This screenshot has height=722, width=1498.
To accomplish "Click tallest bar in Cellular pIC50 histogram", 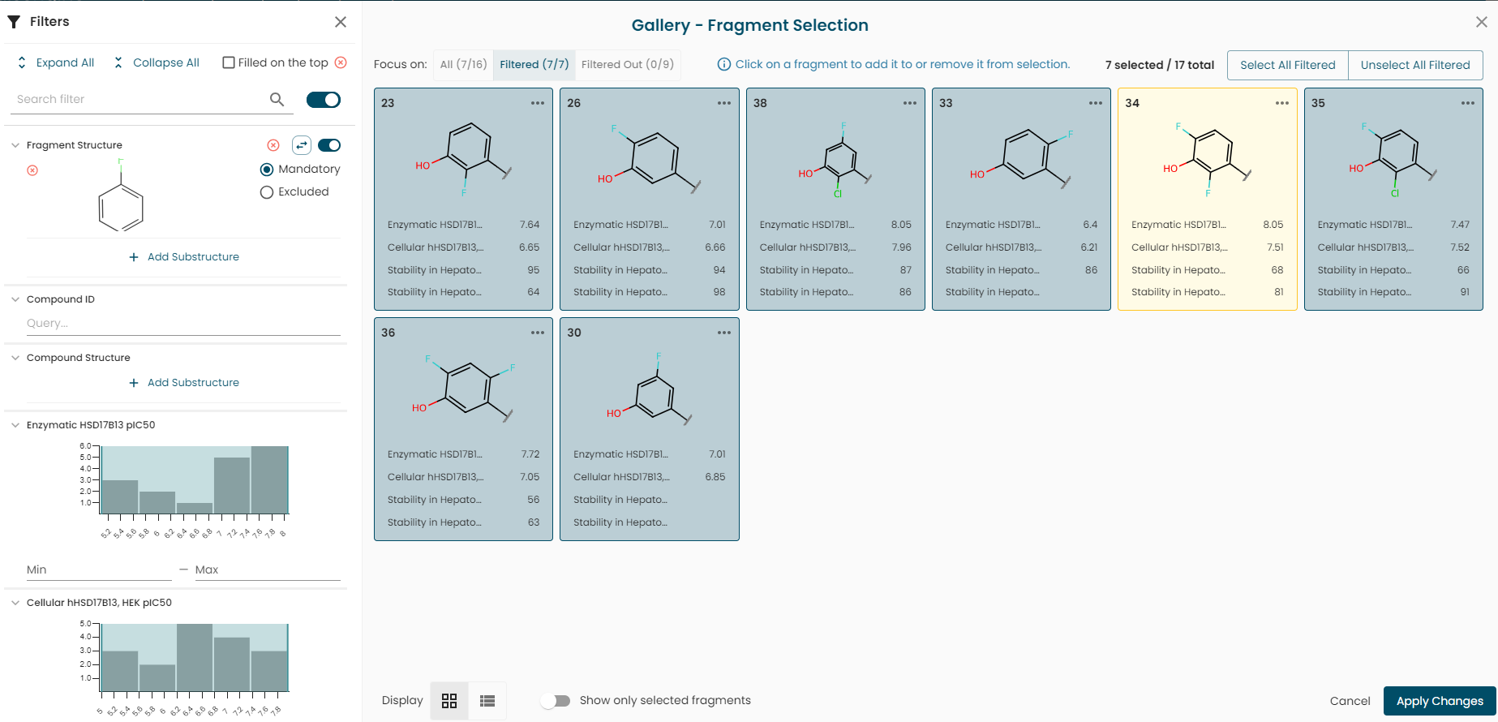I will point(195,658).
